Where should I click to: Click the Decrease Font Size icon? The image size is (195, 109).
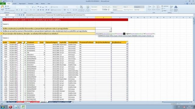point(35,7)
